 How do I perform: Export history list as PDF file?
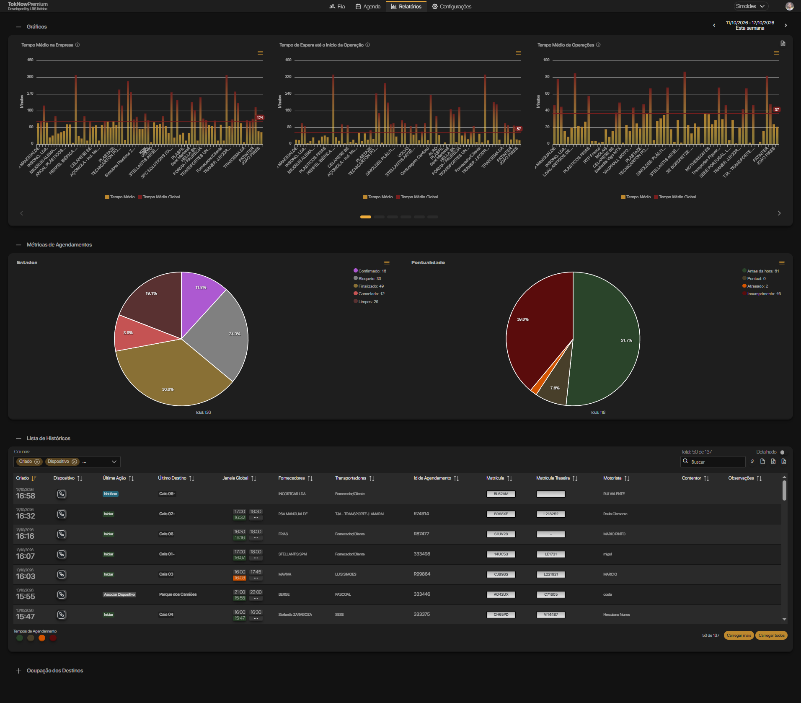click(784, 461)
